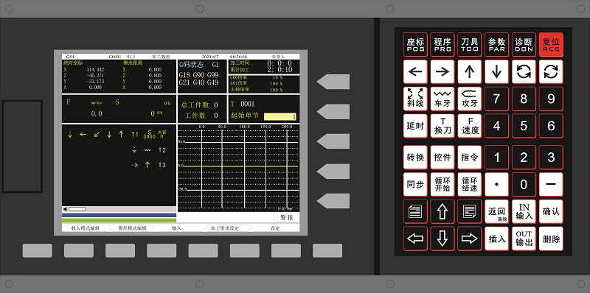Select the 斜线 diagonal line key
The height and width of the screenshot is (293, 590).
tap(415, 99)
